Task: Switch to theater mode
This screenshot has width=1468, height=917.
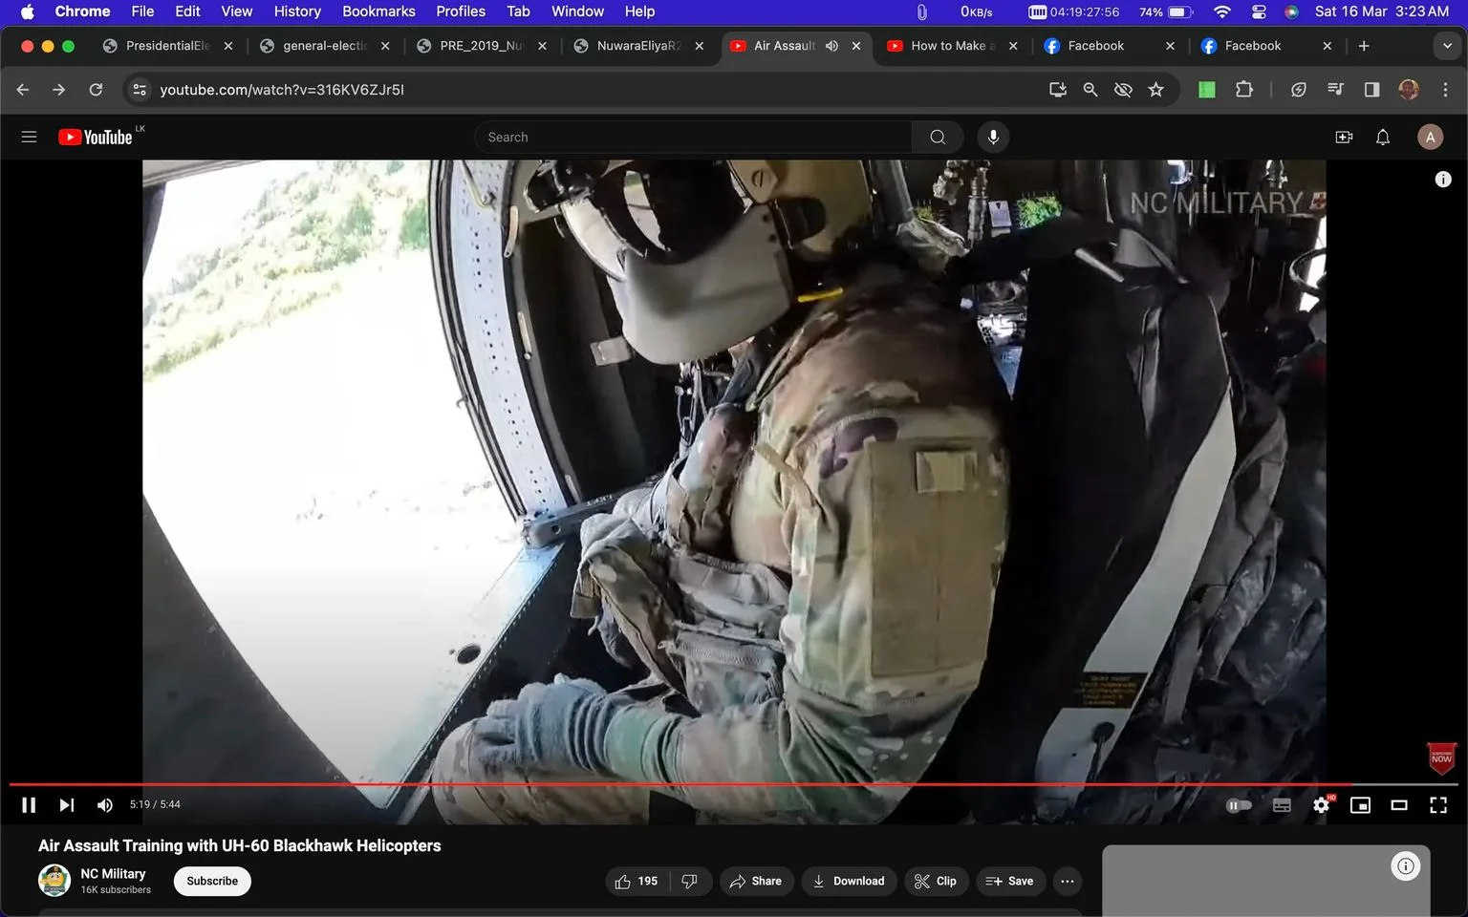Action: coord(1399,805)
